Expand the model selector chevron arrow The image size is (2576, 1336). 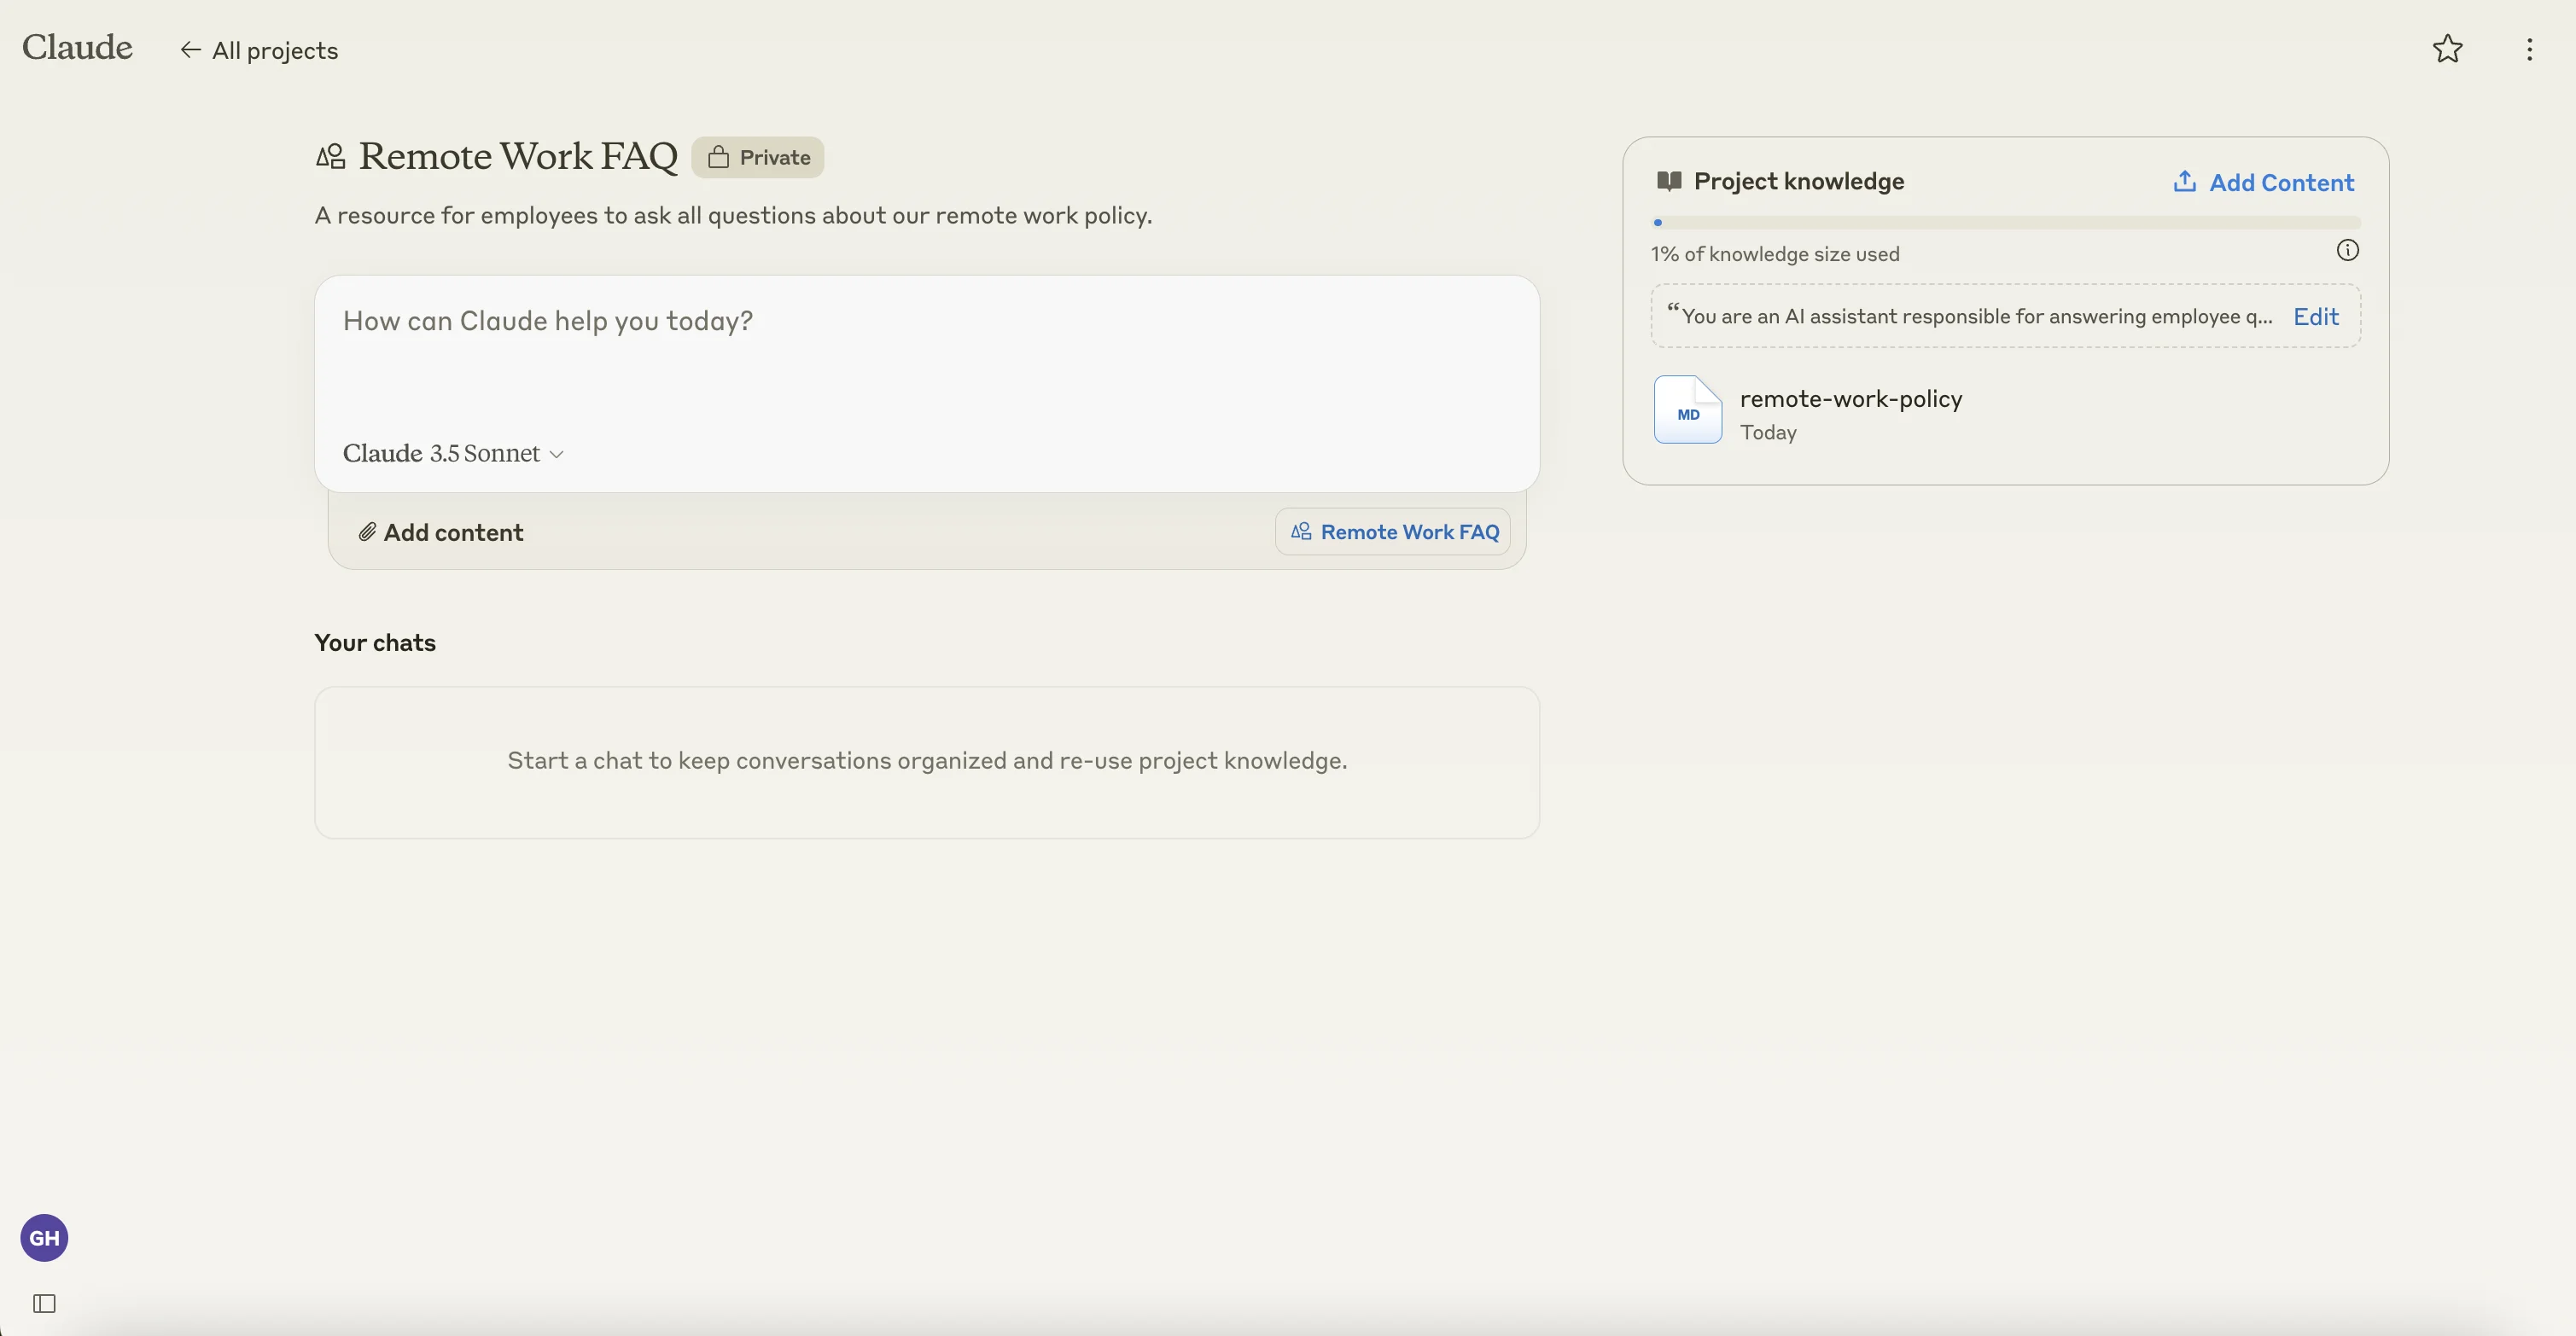pyautogui.click(x=557, y=455)
